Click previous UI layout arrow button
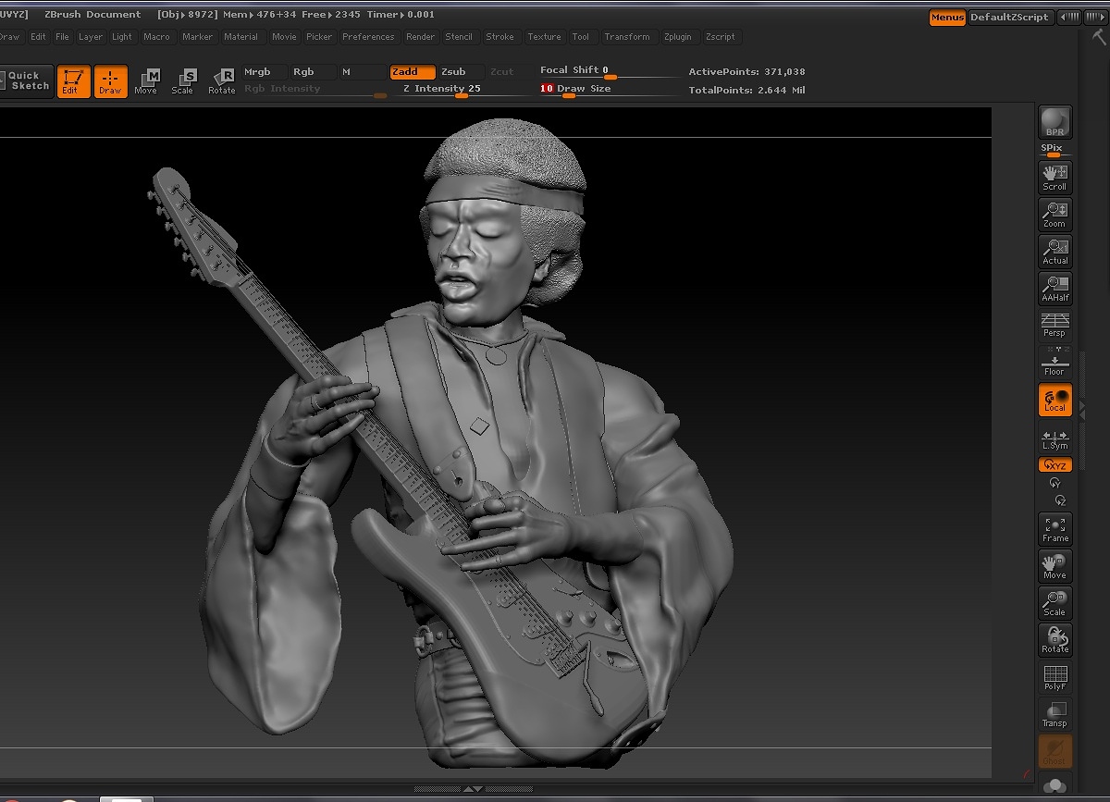Image resolution: width=1110 pixels, height=802 pixels. (x=1068, y=17)
